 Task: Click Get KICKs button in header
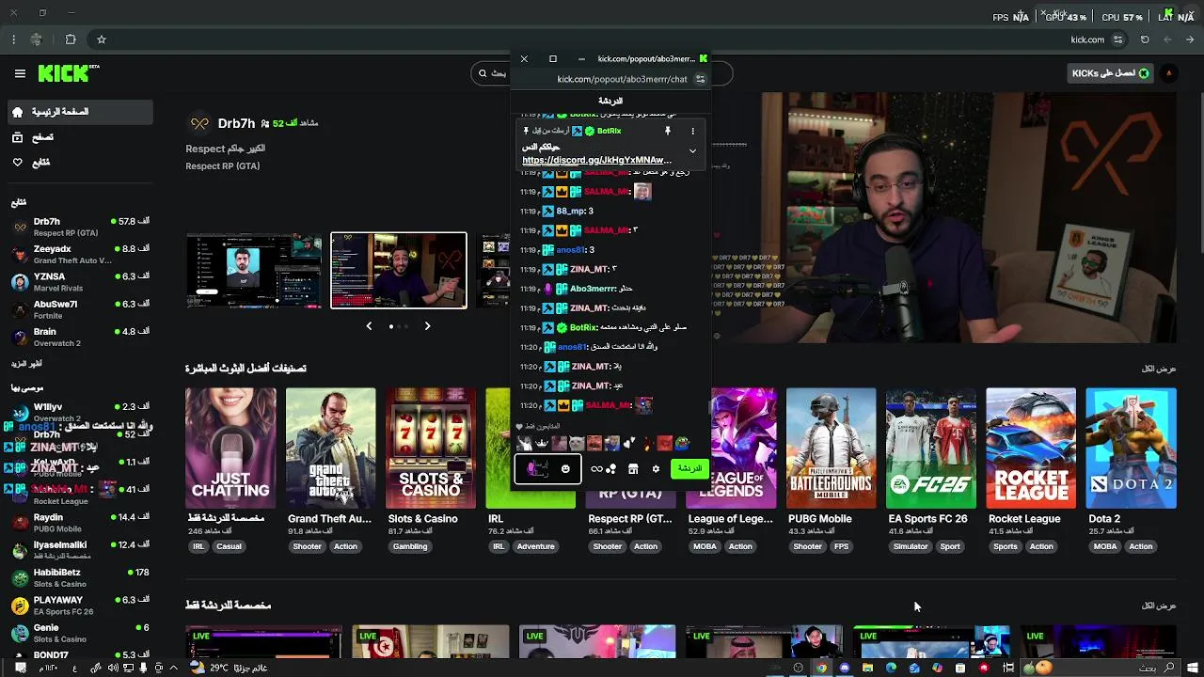(x=1110, y=73)
